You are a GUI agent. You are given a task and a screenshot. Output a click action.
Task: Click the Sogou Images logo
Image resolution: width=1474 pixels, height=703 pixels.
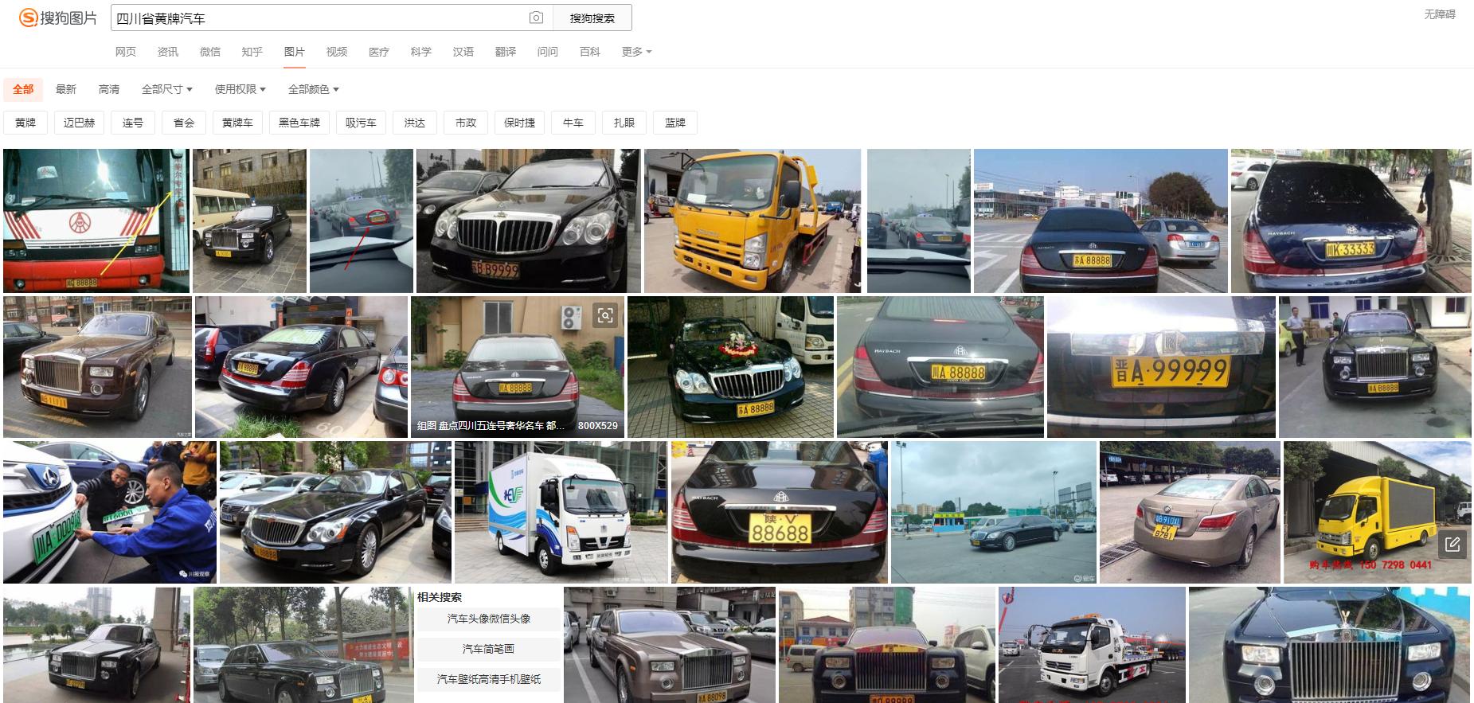(58, 18)
